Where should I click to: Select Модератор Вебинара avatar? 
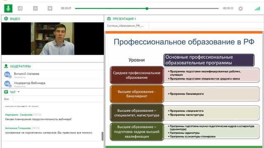pyautogui.click(x=7, y=83)
